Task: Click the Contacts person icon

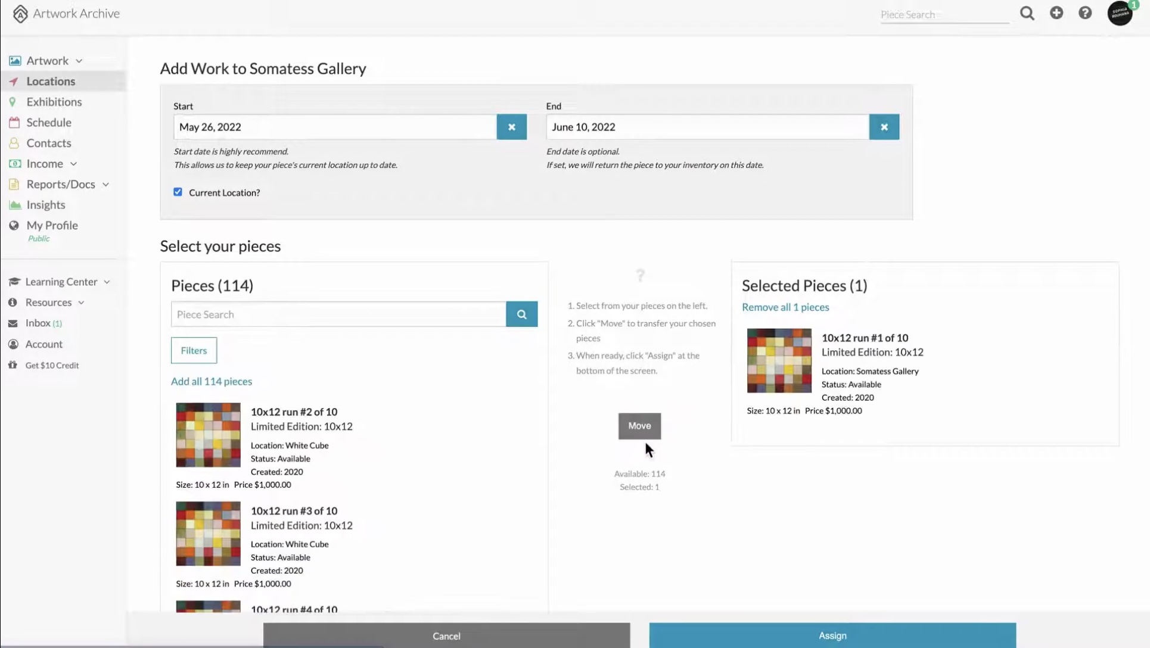Action: coord(14,143)
